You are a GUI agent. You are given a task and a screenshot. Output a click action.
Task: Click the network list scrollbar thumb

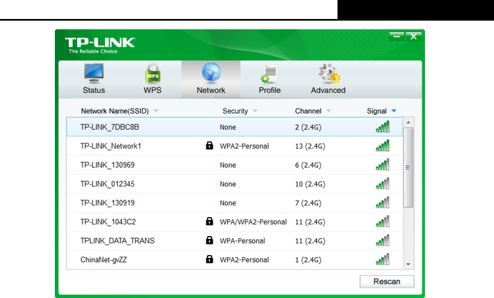point(408,167)
